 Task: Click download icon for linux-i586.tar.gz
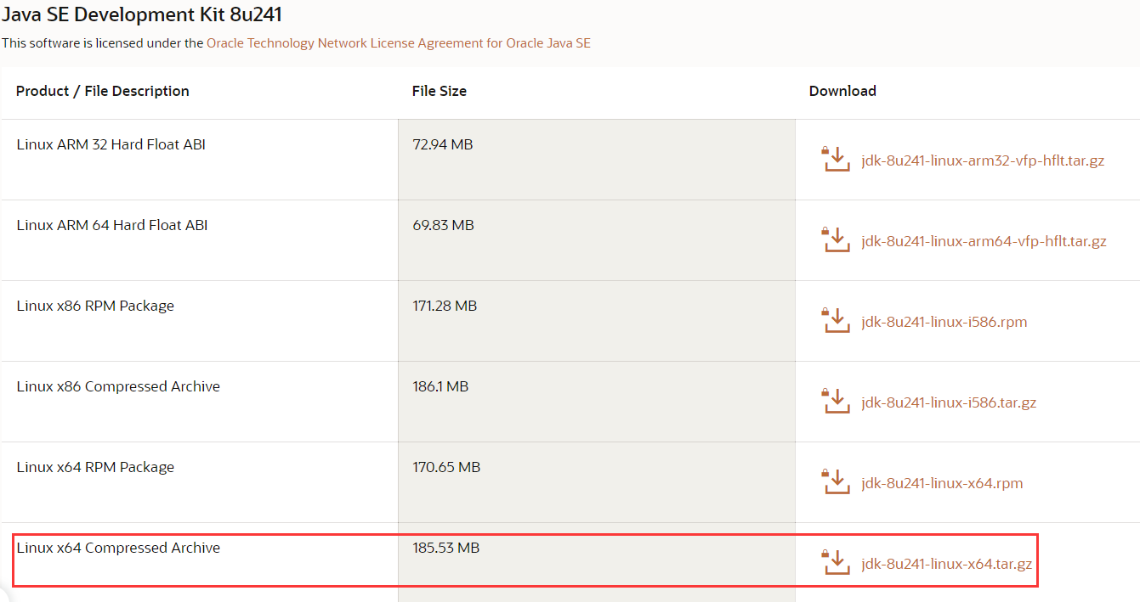(836, 401)
